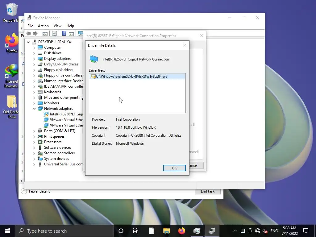Click the Cortana circle taskbar icon

point(121,231)
